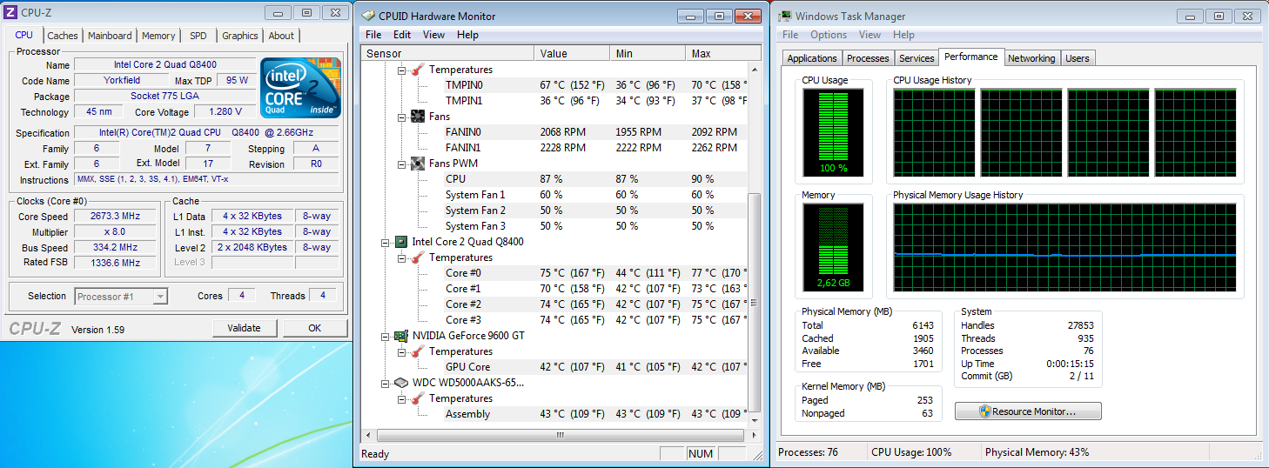The height and width of the screenshot is (468, 1269).
Task: Click the CPU-Z purple Z title bar icon
Action: (x=10, y=12)
